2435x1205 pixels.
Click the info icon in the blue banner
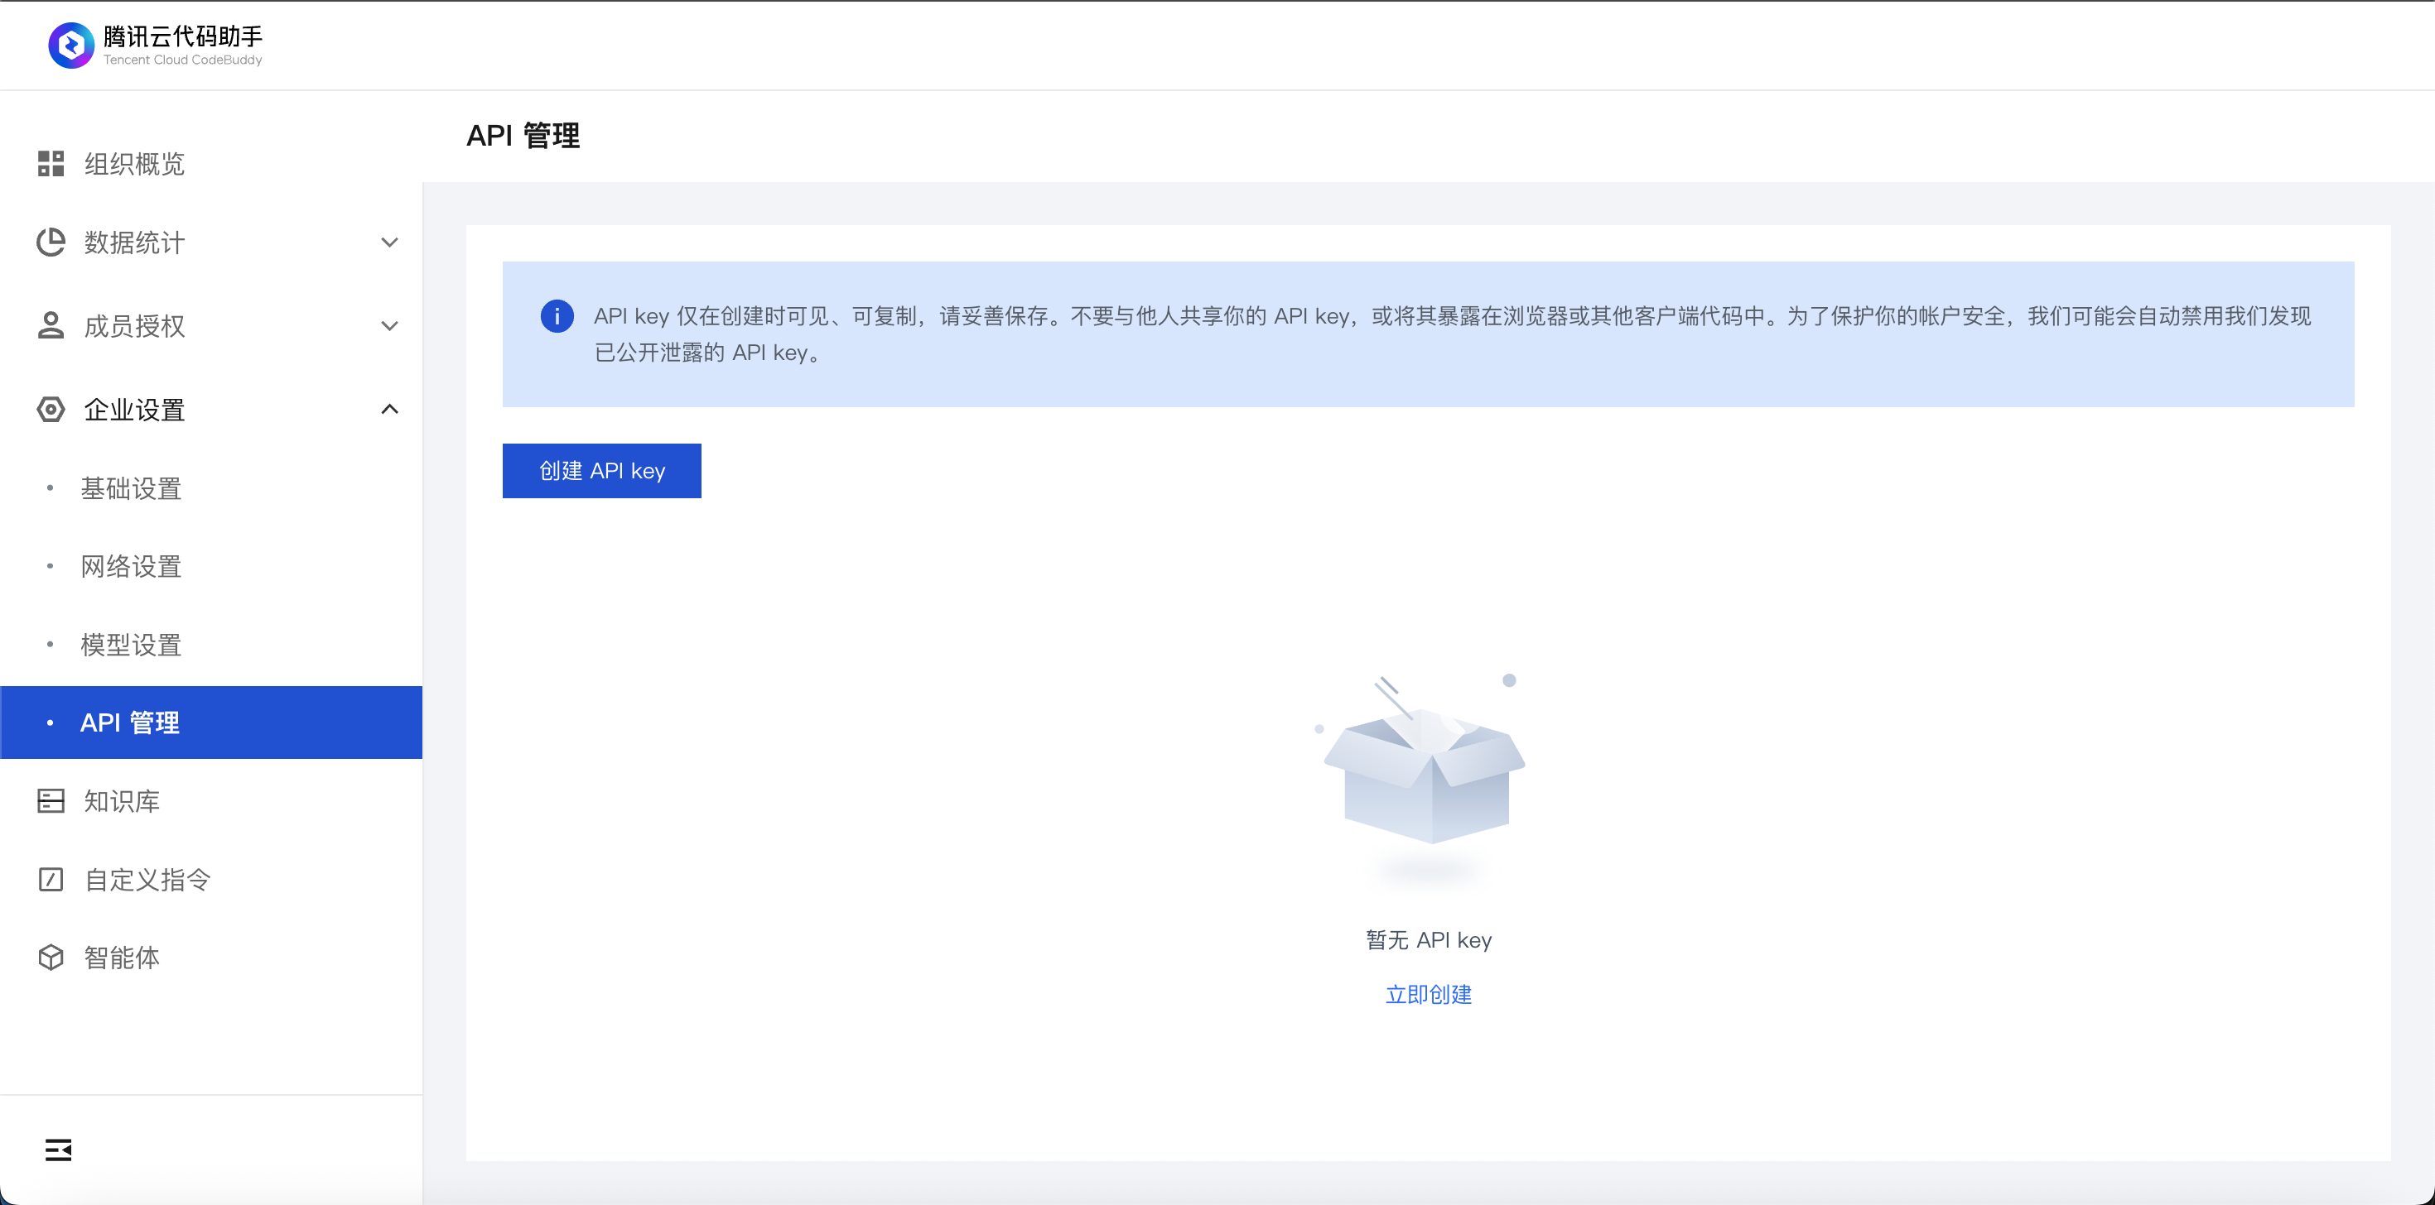point(557,315)
